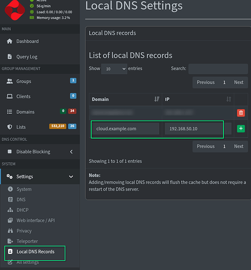Click the Clients count badge 0
This screenshot has width=251, height=270.
pyautogui.click(x=73, y=96)
